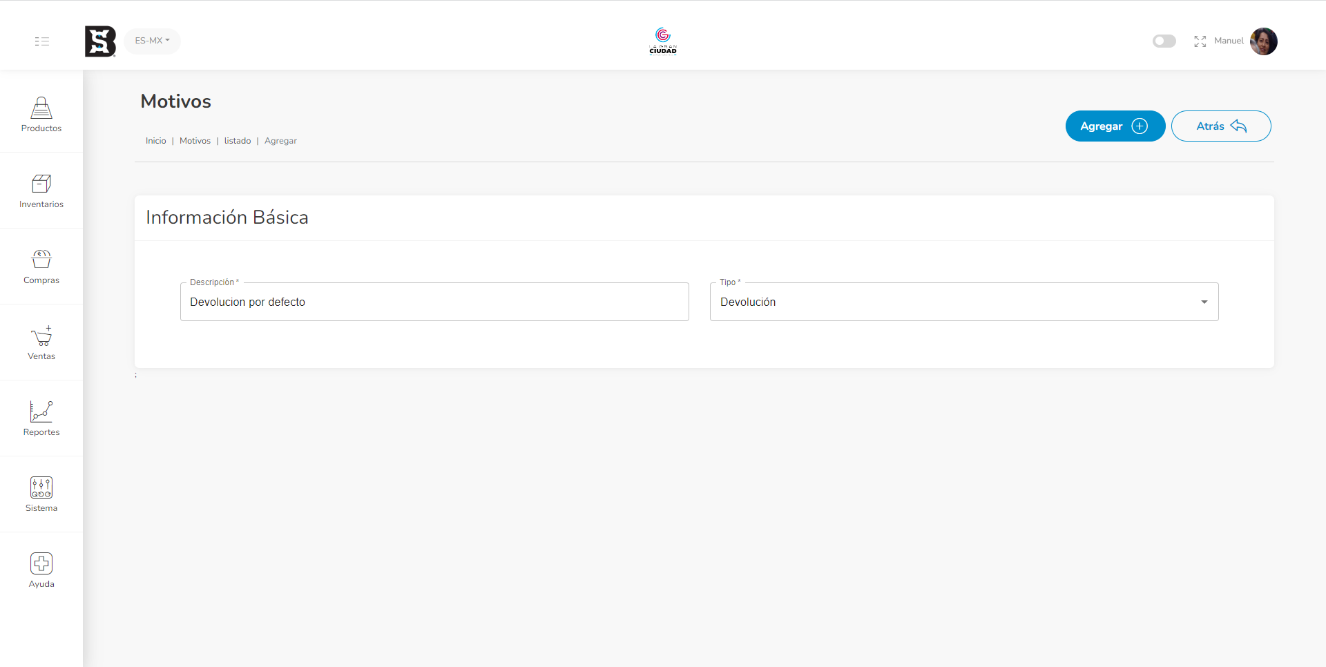Open the Tipo dropdown showing Devolución
The width and height of the screenshot is (1326, 667).
(x=964, y=302)
